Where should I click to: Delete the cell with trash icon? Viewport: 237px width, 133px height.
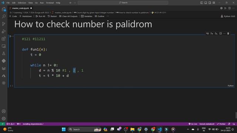228,34
